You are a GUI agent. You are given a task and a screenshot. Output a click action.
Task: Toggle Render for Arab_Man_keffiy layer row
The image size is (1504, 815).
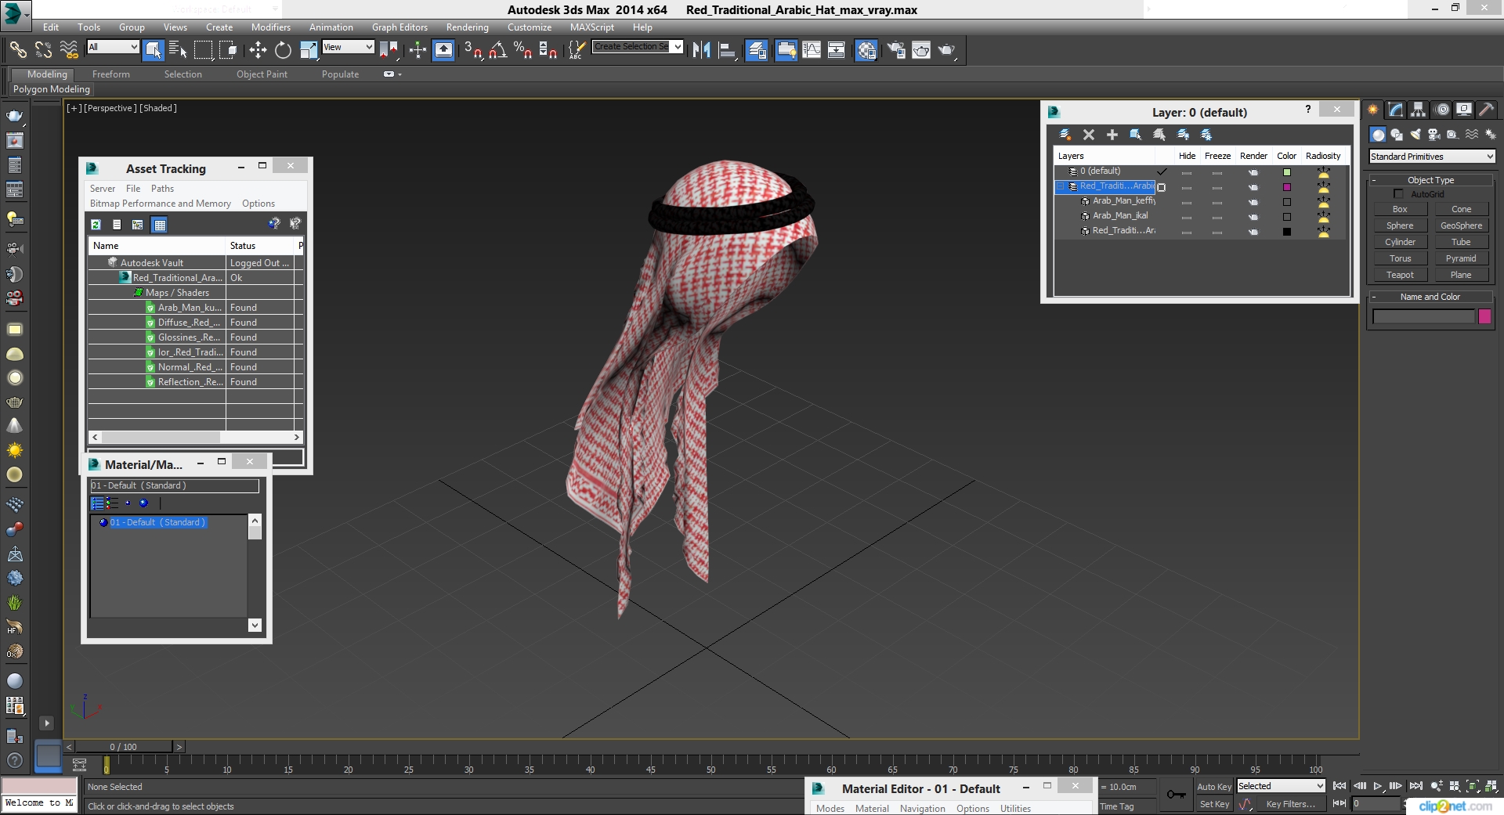pos(1253,202)
